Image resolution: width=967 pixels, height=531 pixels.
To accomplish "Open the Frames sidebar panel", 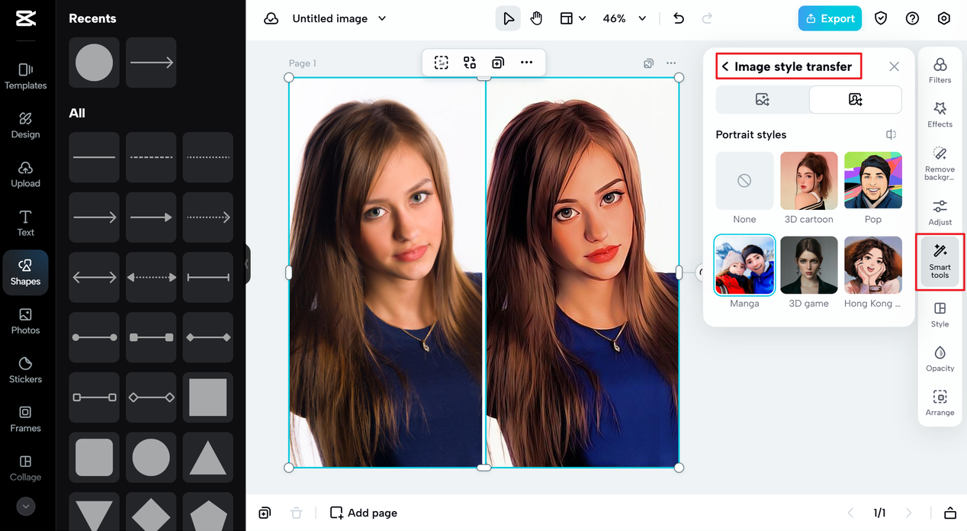I will pos(25,419).
